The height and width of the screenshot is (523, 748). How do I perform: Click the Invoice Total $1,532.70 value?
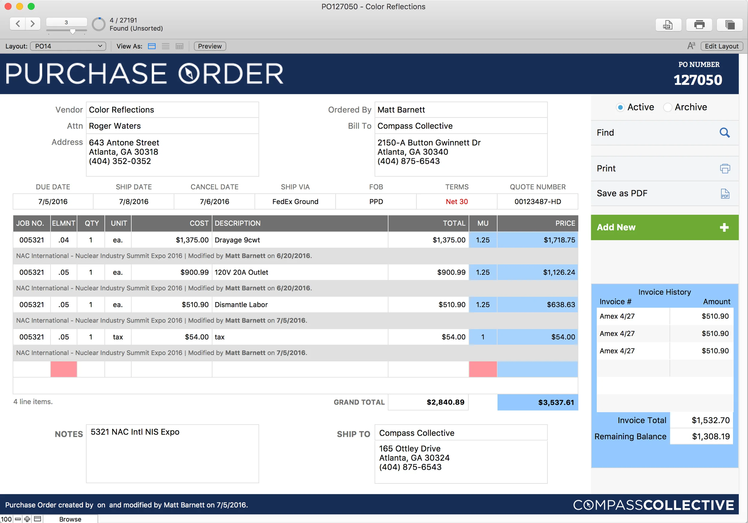pos(701,420)
